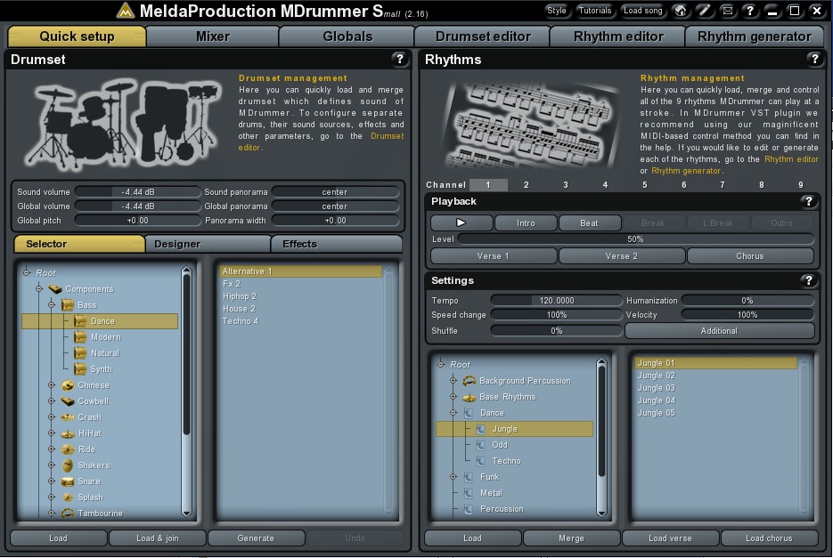Click the Tambourine instrument icon
Screen dimensions: 833x558
point(68,514)
